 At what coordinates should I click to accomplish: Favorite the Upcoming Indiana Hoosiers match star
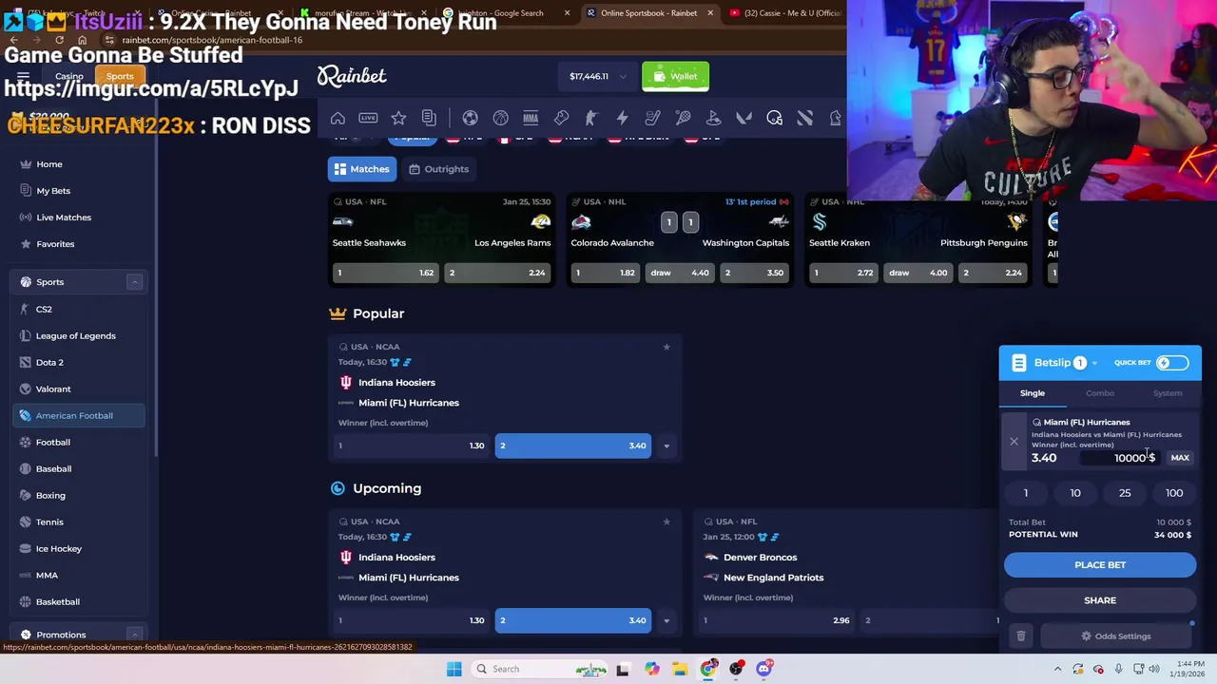(x=666, y=522)
